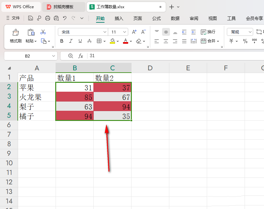Switch to 审阅 tab

point(194,18)
